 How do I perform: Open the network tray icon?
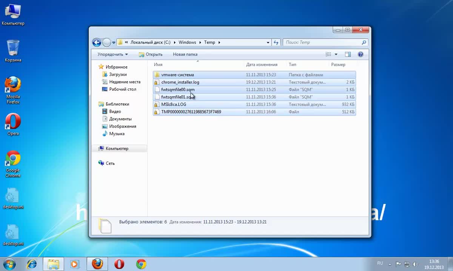click(407, 264)
